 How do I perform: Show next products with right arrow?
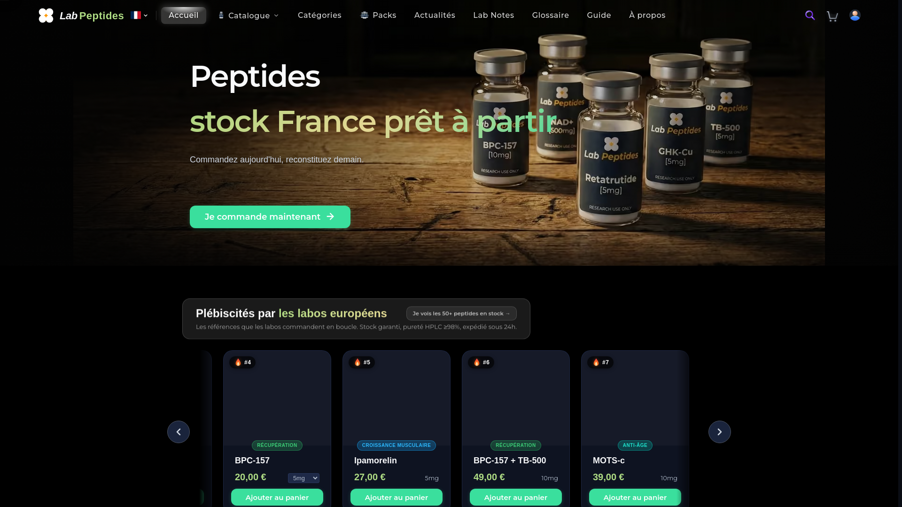pyautogui.click(x=720, y=432)
